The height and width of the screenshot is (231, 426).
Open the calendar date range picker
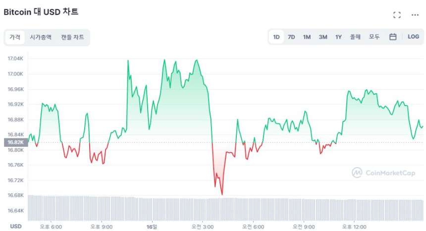click(x=393, y=37)
